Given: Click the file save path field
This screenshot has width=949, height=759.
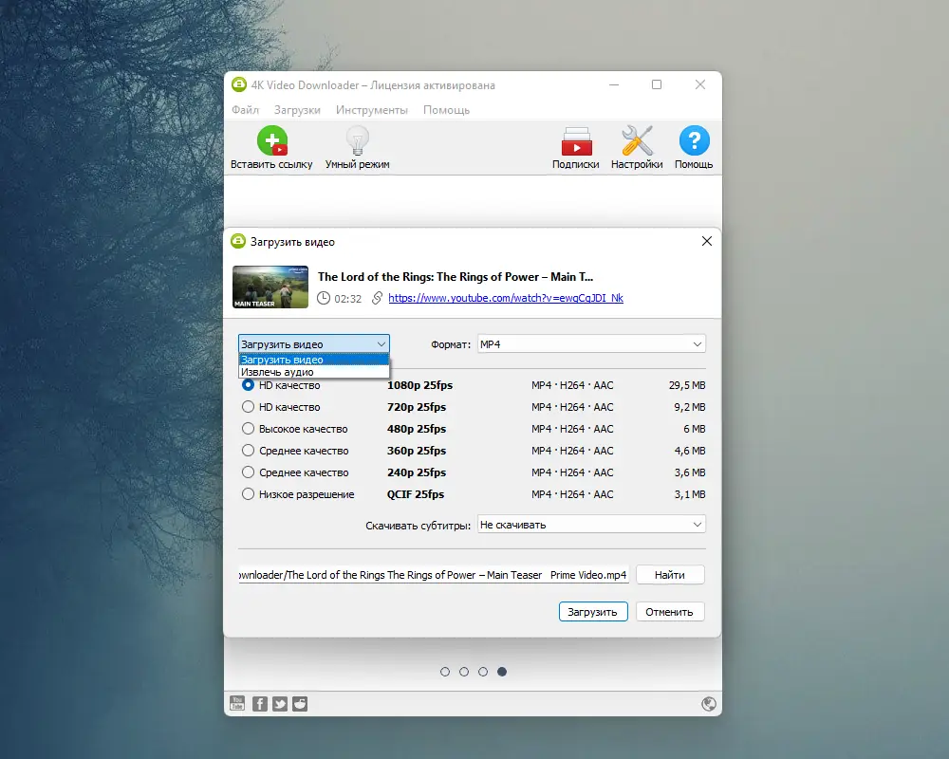Looking at the screenshot, I should coord(434,574).
